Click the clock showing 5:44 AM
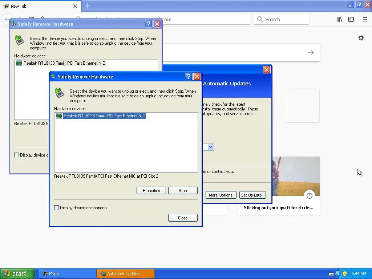The image size is (372, 279). pyautogui.click(x=359, y=274)
